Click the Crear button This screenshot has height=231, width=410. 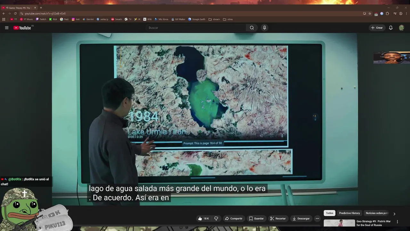[x=377, y=28]
